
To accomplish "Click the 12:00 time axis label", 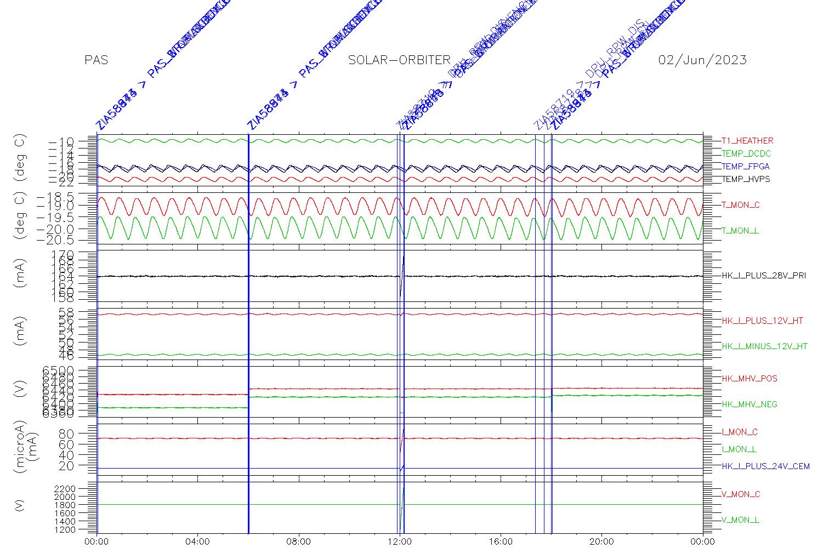I will pos(400,542).
